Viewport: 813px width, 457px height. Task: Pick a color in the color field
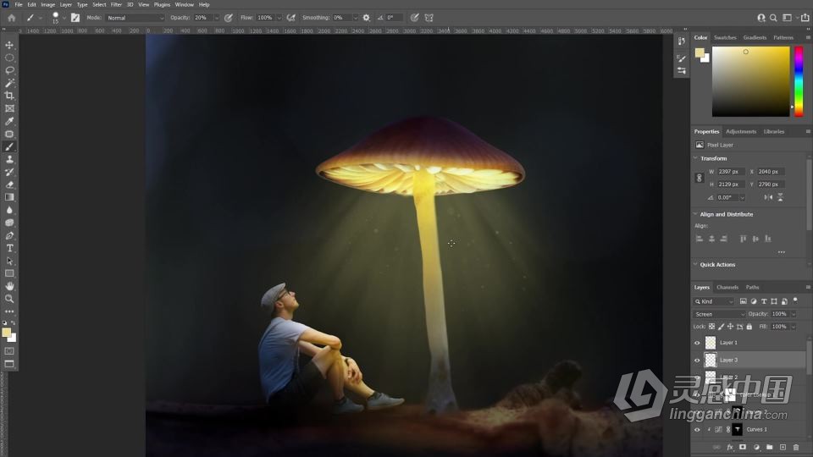click(x=750, y=81)
